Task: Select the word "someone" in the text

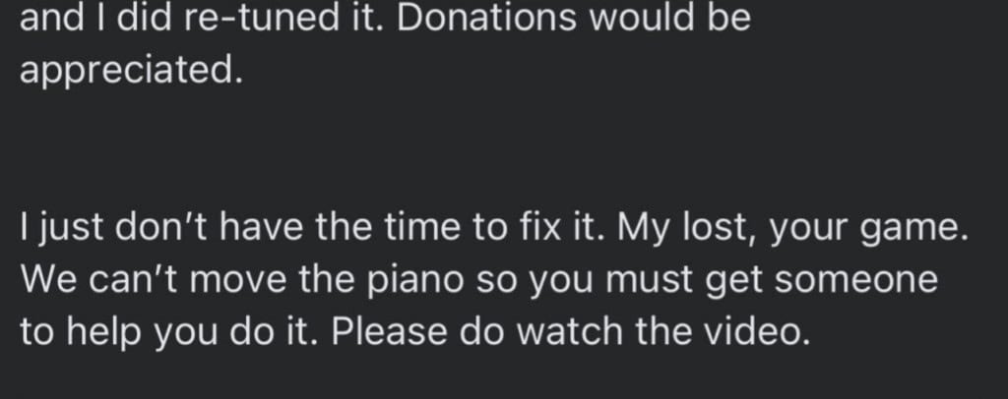Action: point(855,280)
